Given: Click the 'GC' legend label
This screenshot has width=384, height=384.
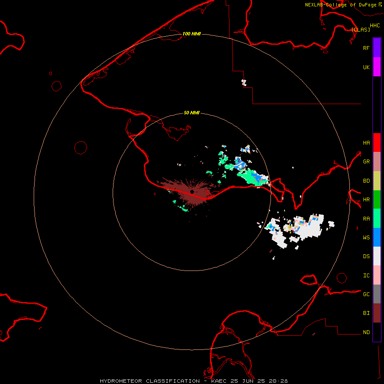Looking at the screenshot, I should (x=366, y=294).
